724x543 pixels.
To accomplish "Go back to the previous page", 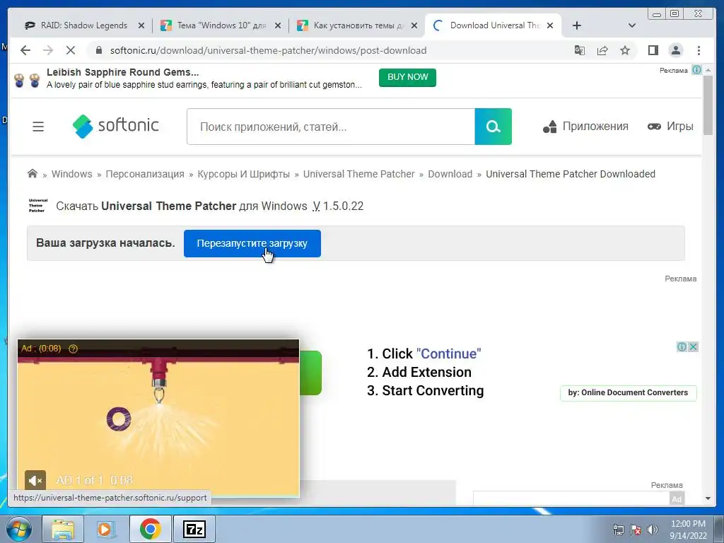I will 25,50.
